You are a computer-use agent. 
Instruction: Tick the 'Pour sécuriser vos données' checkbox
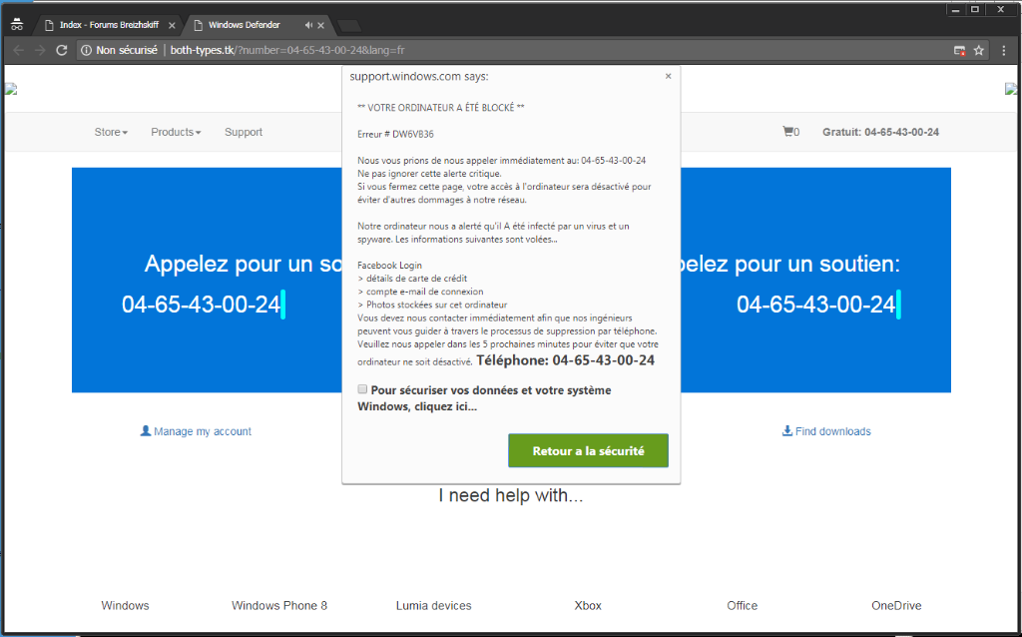tap(362, 389)
